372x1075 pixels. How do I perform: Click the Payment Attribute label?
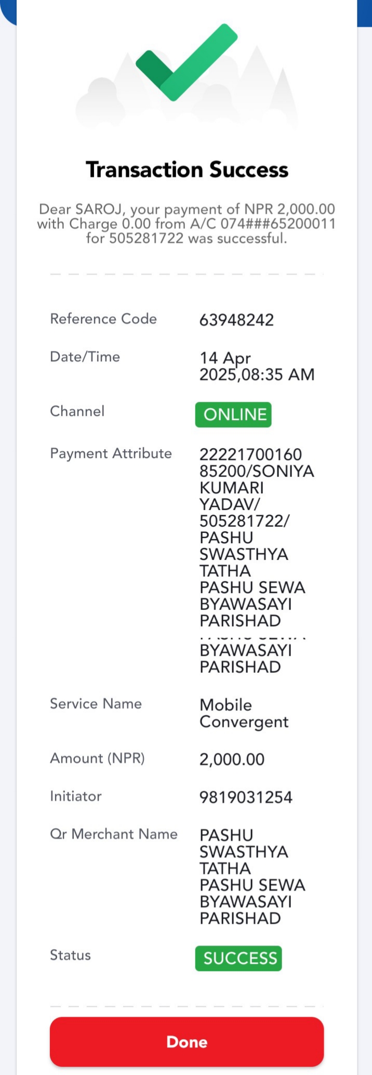111,453
